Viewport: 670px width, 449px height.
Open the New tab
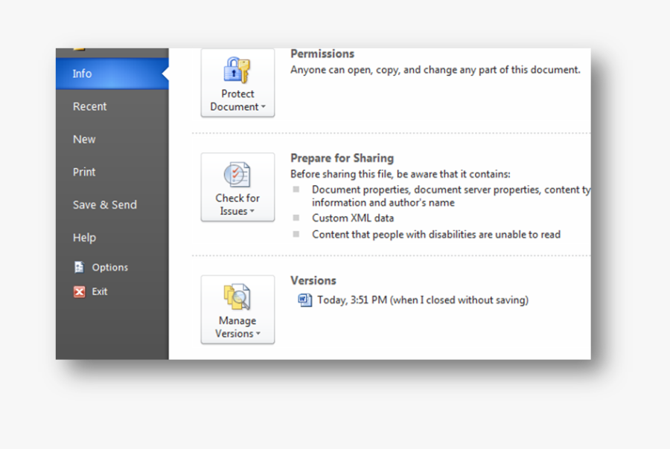click(84, 139)
